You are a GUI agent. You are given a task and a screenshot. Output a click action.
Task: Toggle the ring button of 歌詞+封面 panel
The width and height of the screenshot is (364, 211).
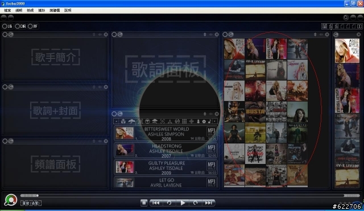click(5, 87)
